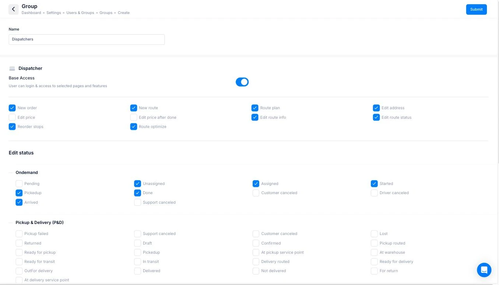Uncheck the Unassigned status checkbox
This screenshot has width=499, height=285.
coord(137,184)
